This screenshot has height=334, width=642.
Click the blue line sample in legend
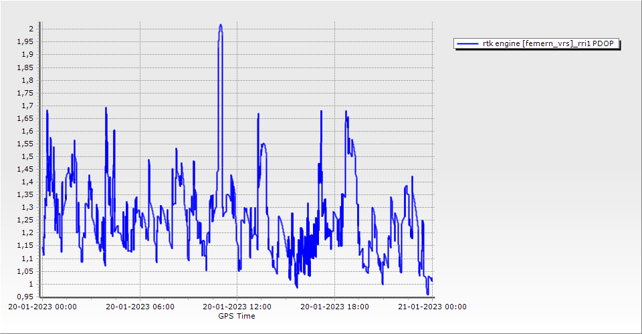click(x=467, y=44)
